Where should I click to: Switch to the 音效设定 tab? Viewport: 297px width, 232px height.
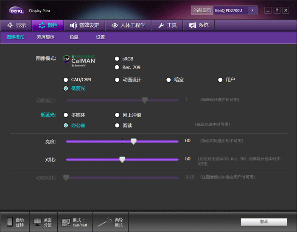click(x=84, y=25)
